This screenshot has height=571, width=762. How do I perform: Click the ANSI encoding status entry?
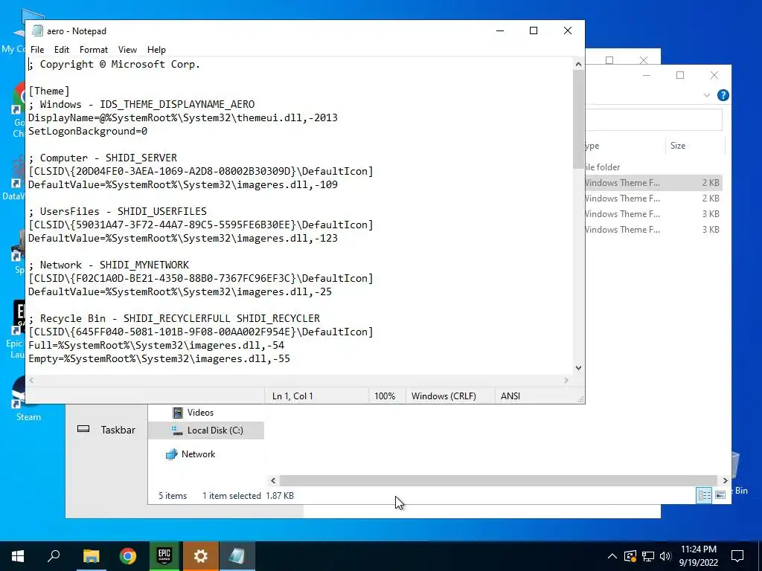coord(510,396)
